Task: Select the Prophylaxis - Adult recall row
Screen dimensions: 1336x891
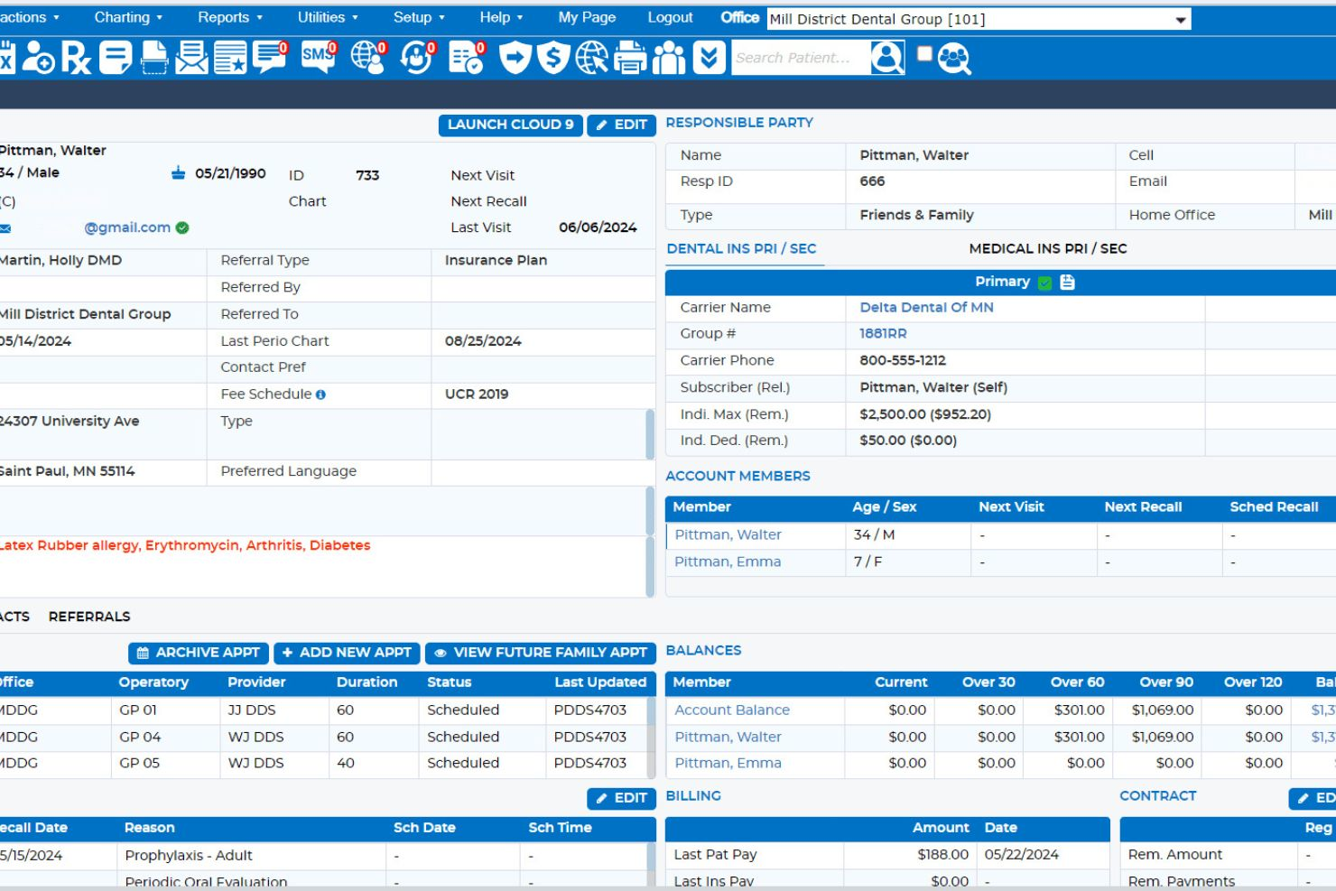Action: pyautogui.click(x=323, y=856)
